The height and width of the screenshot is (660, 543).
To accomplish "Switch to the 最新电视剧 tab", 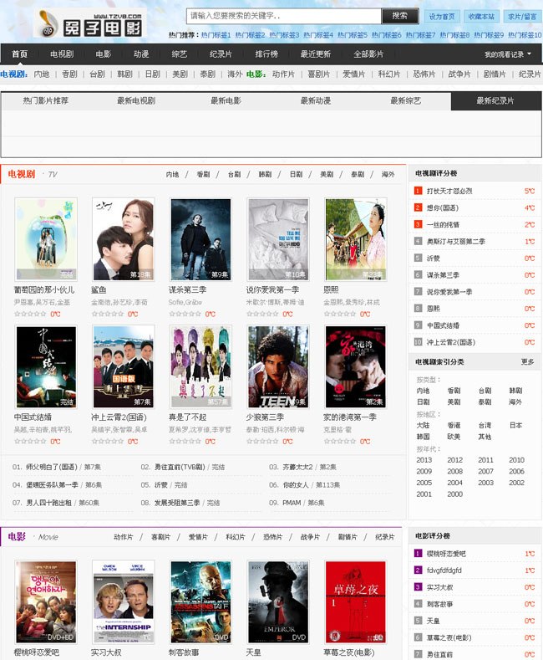I will [x=135, y=101].
